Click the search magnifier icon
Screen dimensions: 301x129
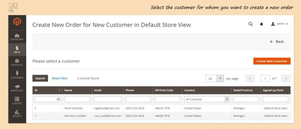tap(250, 24)
